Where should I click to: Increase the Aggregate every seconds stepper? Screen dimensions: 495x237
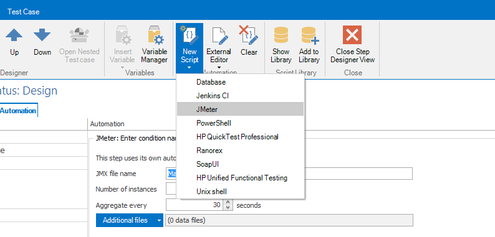click(x=228, y=202)
